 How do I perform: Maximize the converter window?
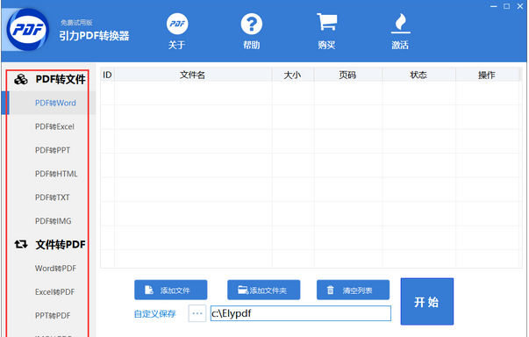coord(506,6)
